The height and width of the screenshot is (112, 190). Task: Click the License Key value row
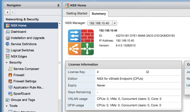tap(138, 72)
